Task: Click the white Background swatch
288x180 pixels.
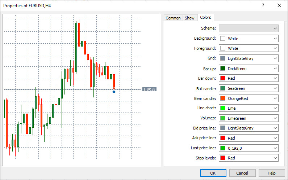Action: click(x=223, y=38)
